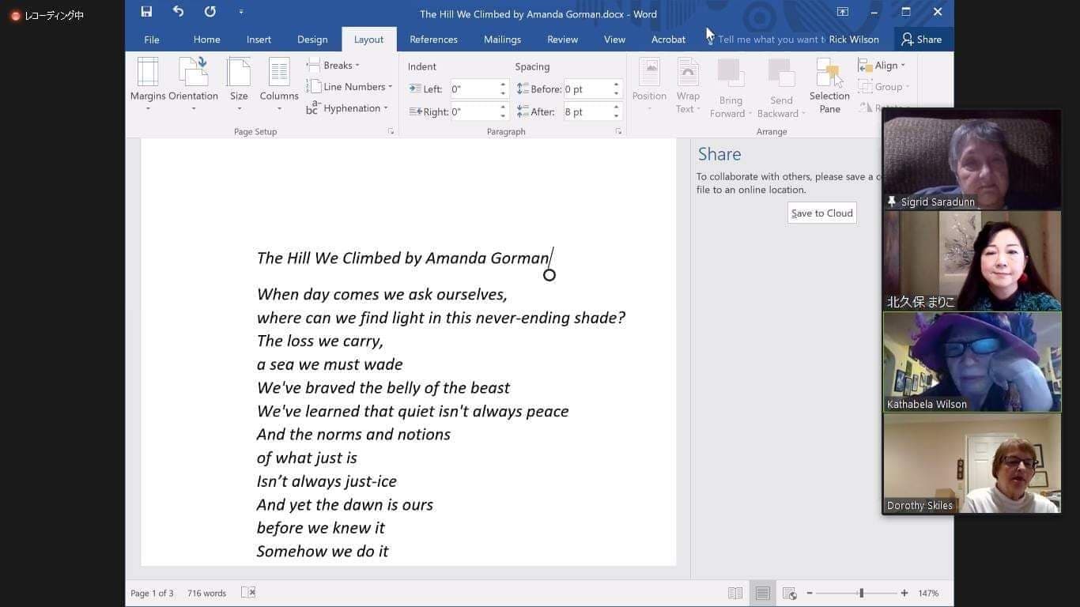Open the Design tab
This screenshot has height=607, width=1080.
click(312, 40)
